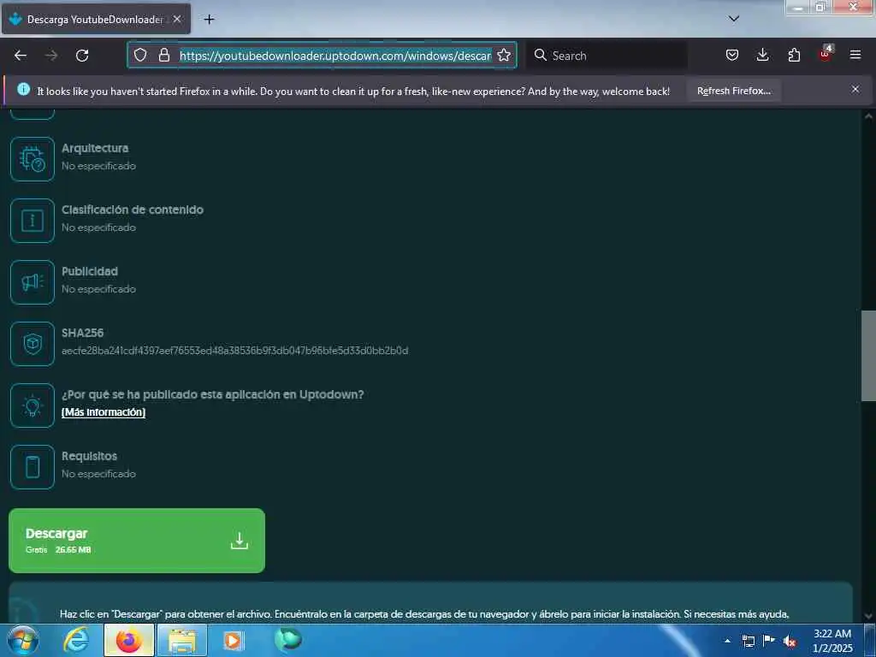This screenshot has height=657, width=876.
Task: Click the network tray icon
Action: 748,641
